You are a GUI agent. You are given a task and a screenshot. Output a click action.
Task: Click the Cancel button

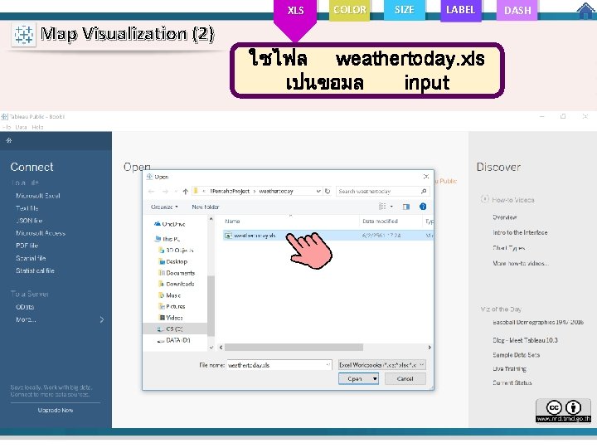coord(405,378)
